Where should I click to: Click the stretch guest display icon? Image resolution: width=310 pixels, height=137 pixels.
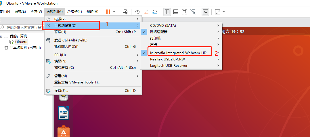(x=218, y=12)
